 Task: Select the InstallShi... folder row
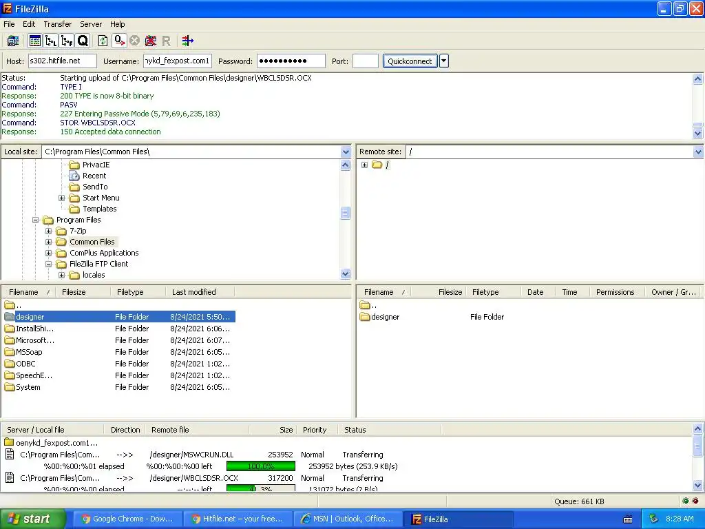click(x=119, y=329)
